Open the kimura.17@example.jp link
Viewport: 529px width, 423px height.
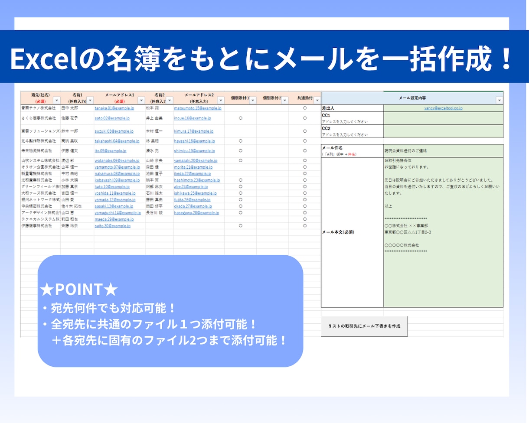[194, 131]
